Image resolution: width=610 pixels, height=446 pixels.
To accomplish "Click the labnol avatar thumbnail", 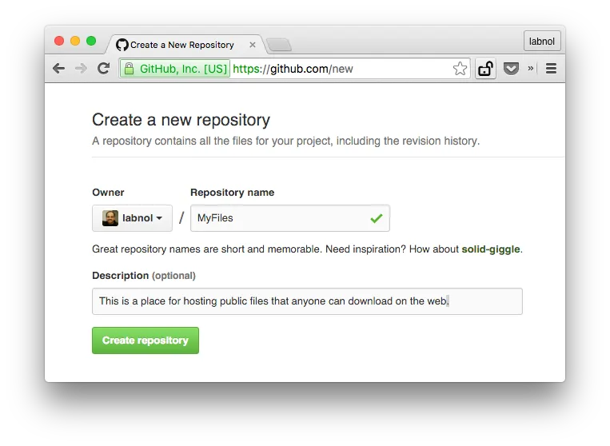I will (x=110, y=218).
